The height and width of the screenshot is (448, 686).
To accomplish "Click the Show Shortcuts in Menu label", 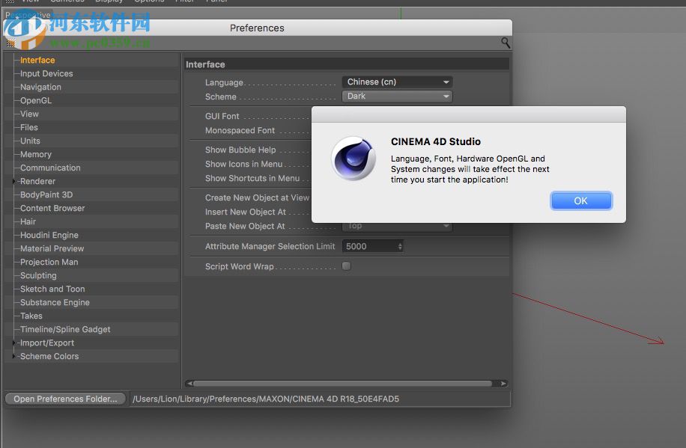I will 252,178.
